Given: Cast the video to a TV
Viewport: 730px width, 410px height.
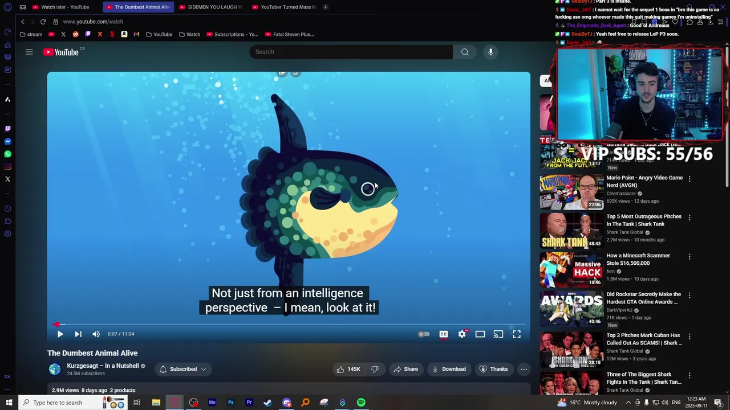Looking at the screenshot, I should [498, 334].
